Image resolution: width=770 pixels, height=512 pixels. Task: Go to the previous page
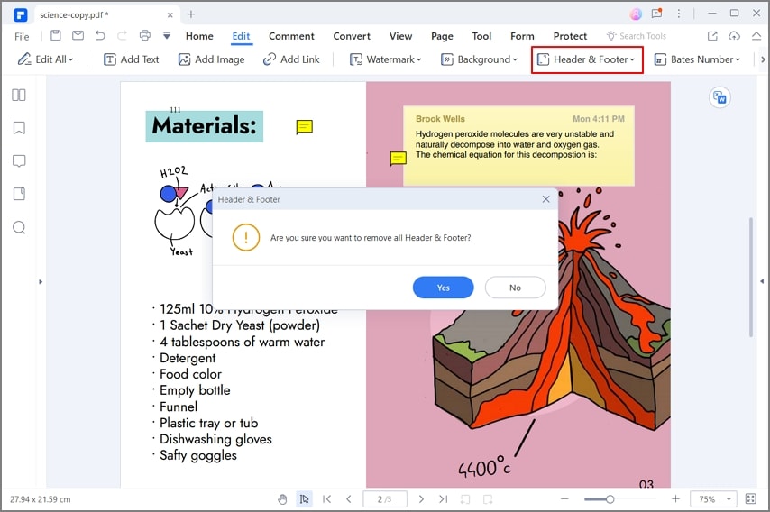[x=349, y=499]
